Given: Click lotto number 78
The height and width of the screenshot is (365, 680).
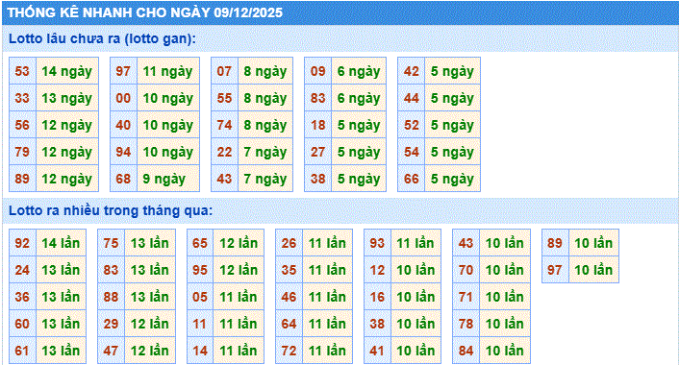Looking at the screenshot, I should (466, 324).
